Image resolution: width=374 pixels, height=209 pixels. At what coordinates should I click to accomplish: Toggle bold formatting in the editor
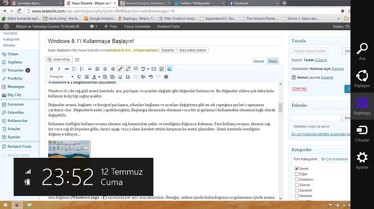point(51,69)
